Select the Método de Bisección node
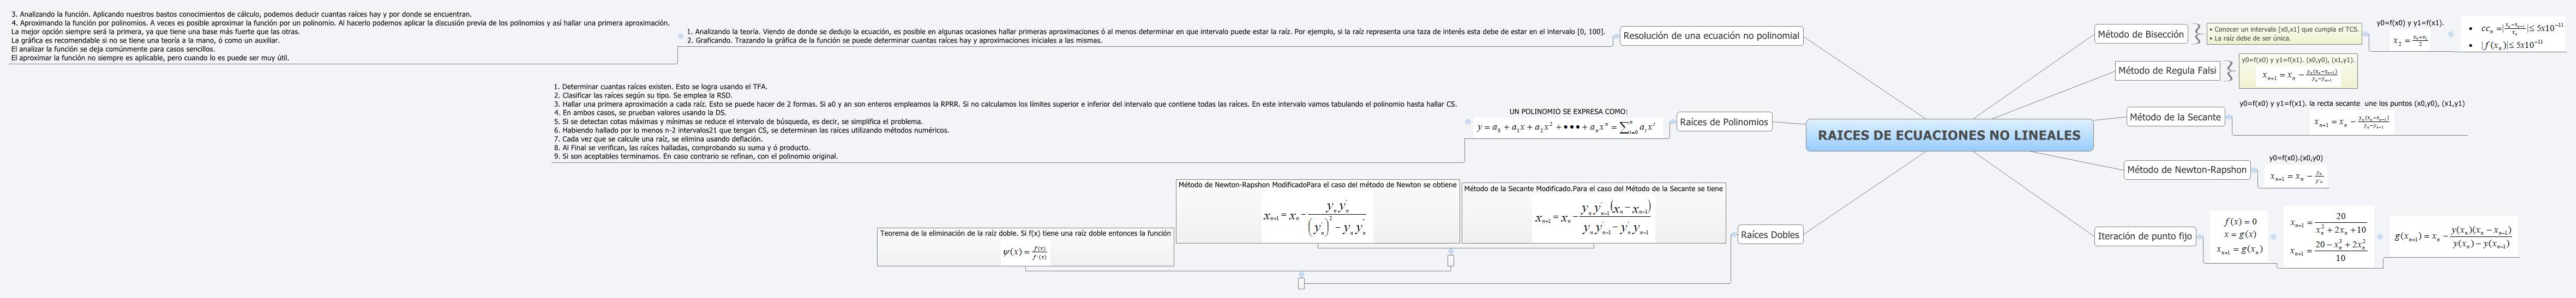Screen dimensions: 2576x298 pyautogui.click(x=2140, y=34)
